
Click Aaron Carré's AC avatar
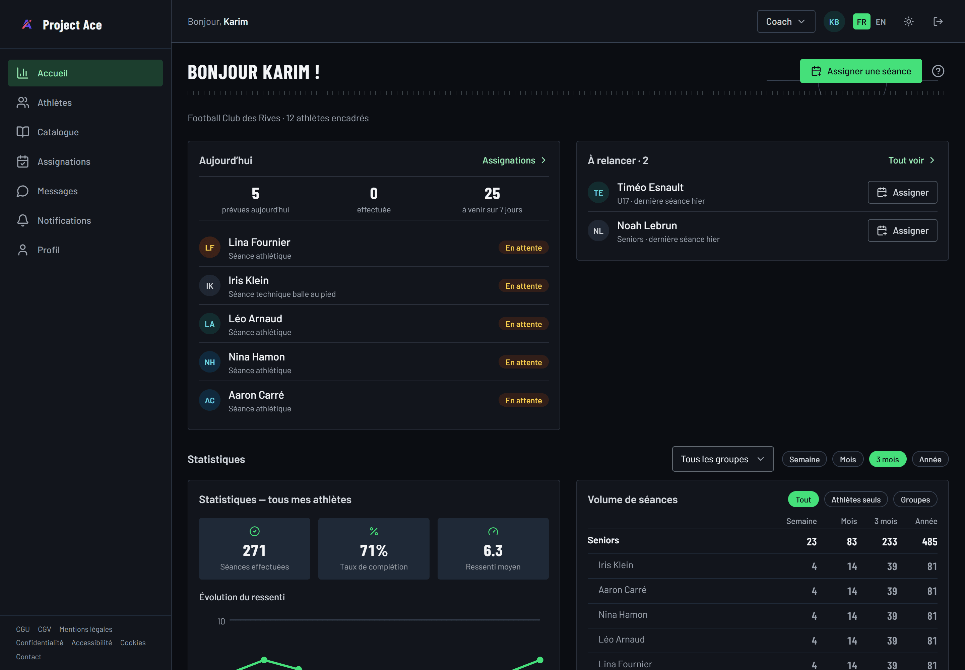tap(209, 400)
